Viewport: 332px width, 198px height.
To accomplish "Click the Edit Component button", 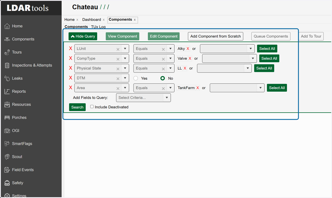I will [x=164, y=36].
